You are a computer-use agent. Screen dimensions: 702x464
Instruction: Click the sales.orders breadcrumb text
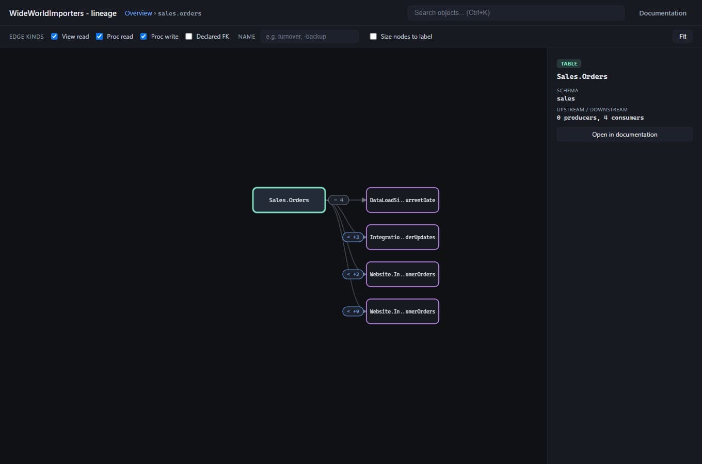point(180,13)
